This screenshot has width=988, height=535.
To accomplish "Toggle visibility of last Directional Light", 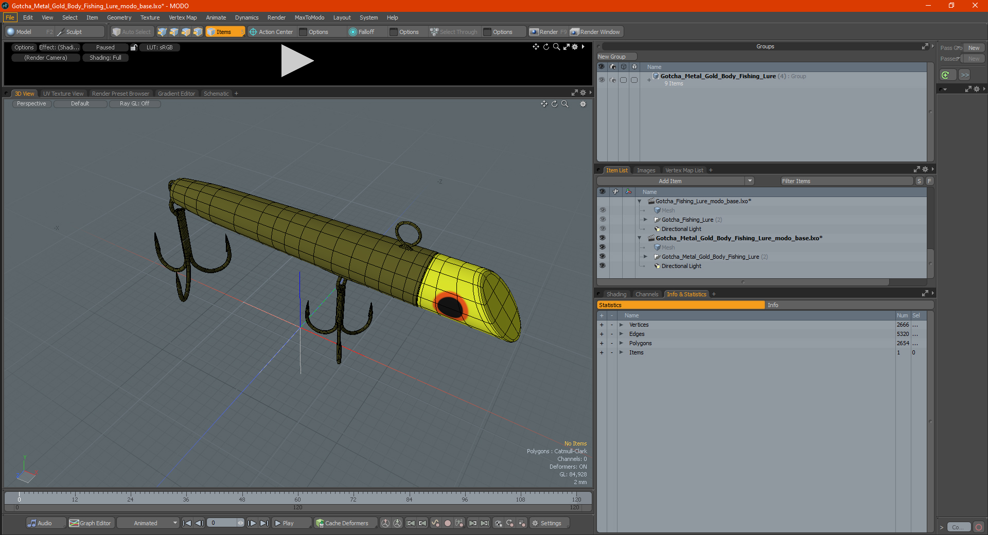I will pos(602,266).
